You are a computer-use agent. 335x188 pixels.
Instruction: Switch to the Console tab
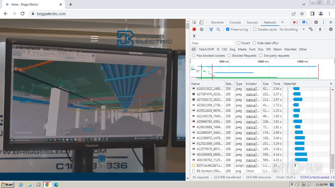point(235,22)
